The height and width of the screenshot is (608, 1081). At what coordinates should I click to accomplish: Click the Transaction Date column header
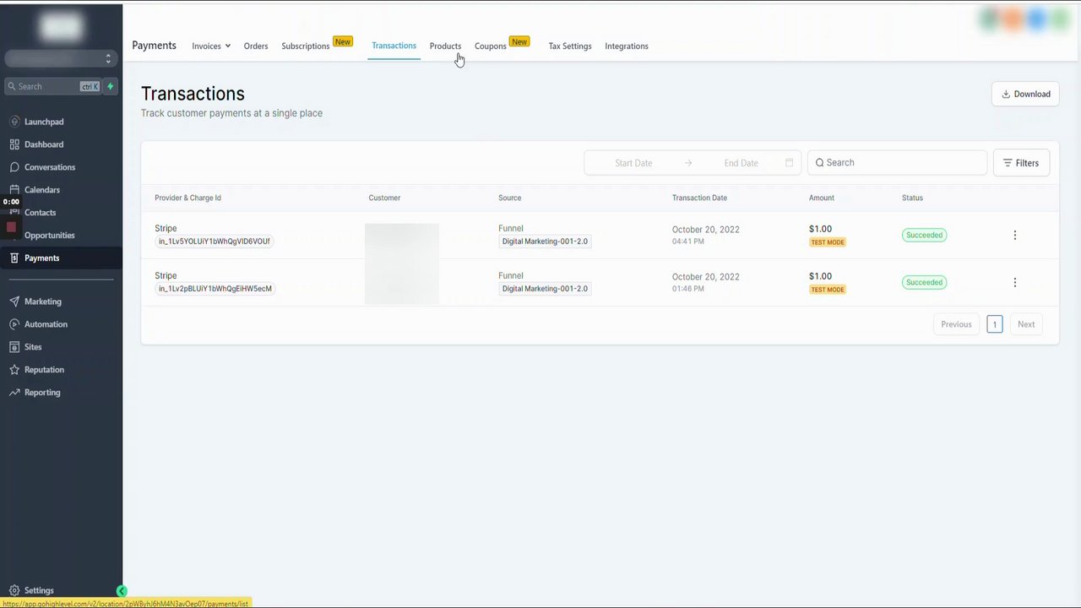coord(699,198)
